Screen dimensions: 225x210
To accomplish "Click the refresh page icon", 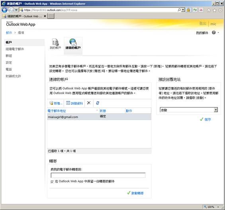I will click(195, 10).
